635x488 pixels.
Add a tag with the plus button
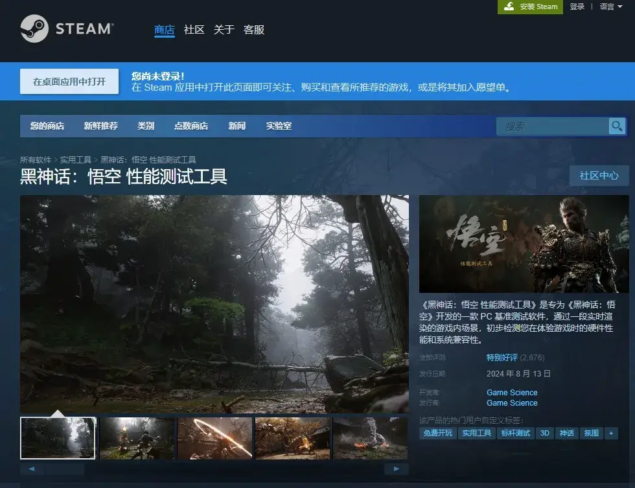[611, 434]
